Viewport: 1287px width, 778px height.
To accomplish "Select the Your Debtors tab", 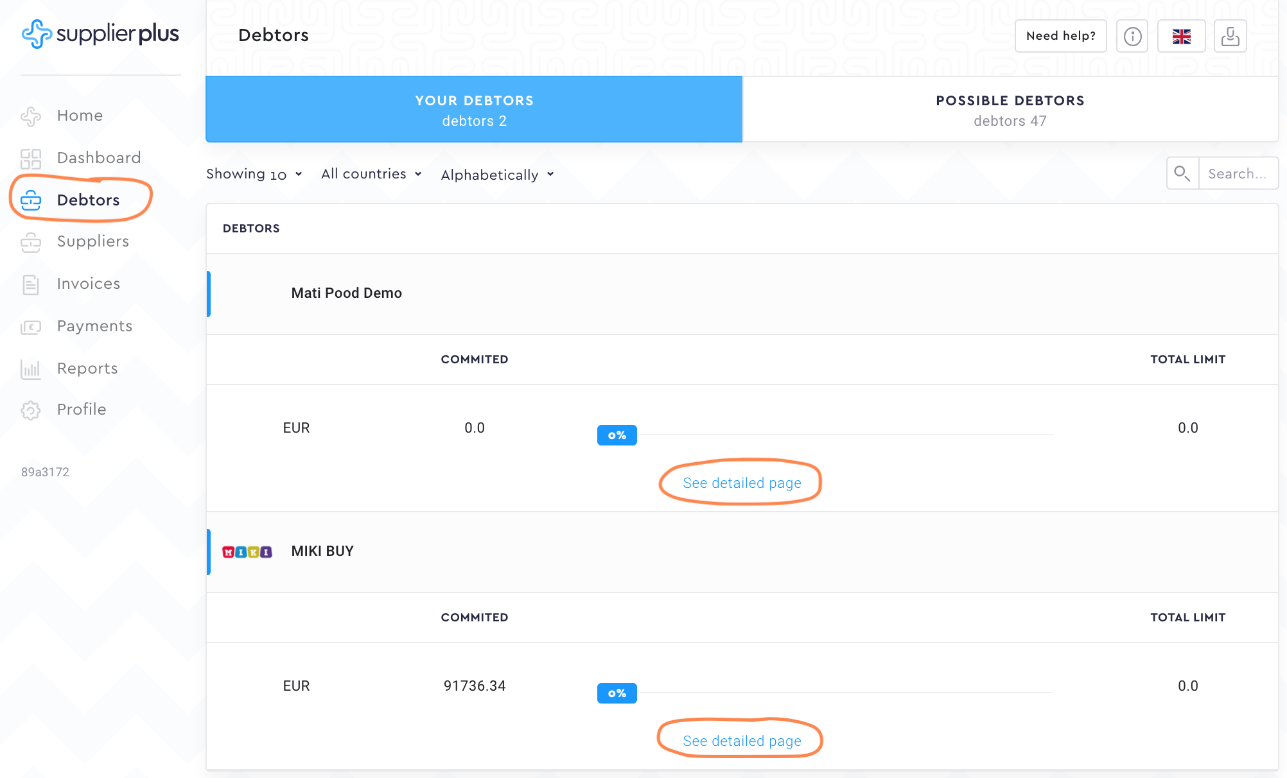I will point(474,110).
